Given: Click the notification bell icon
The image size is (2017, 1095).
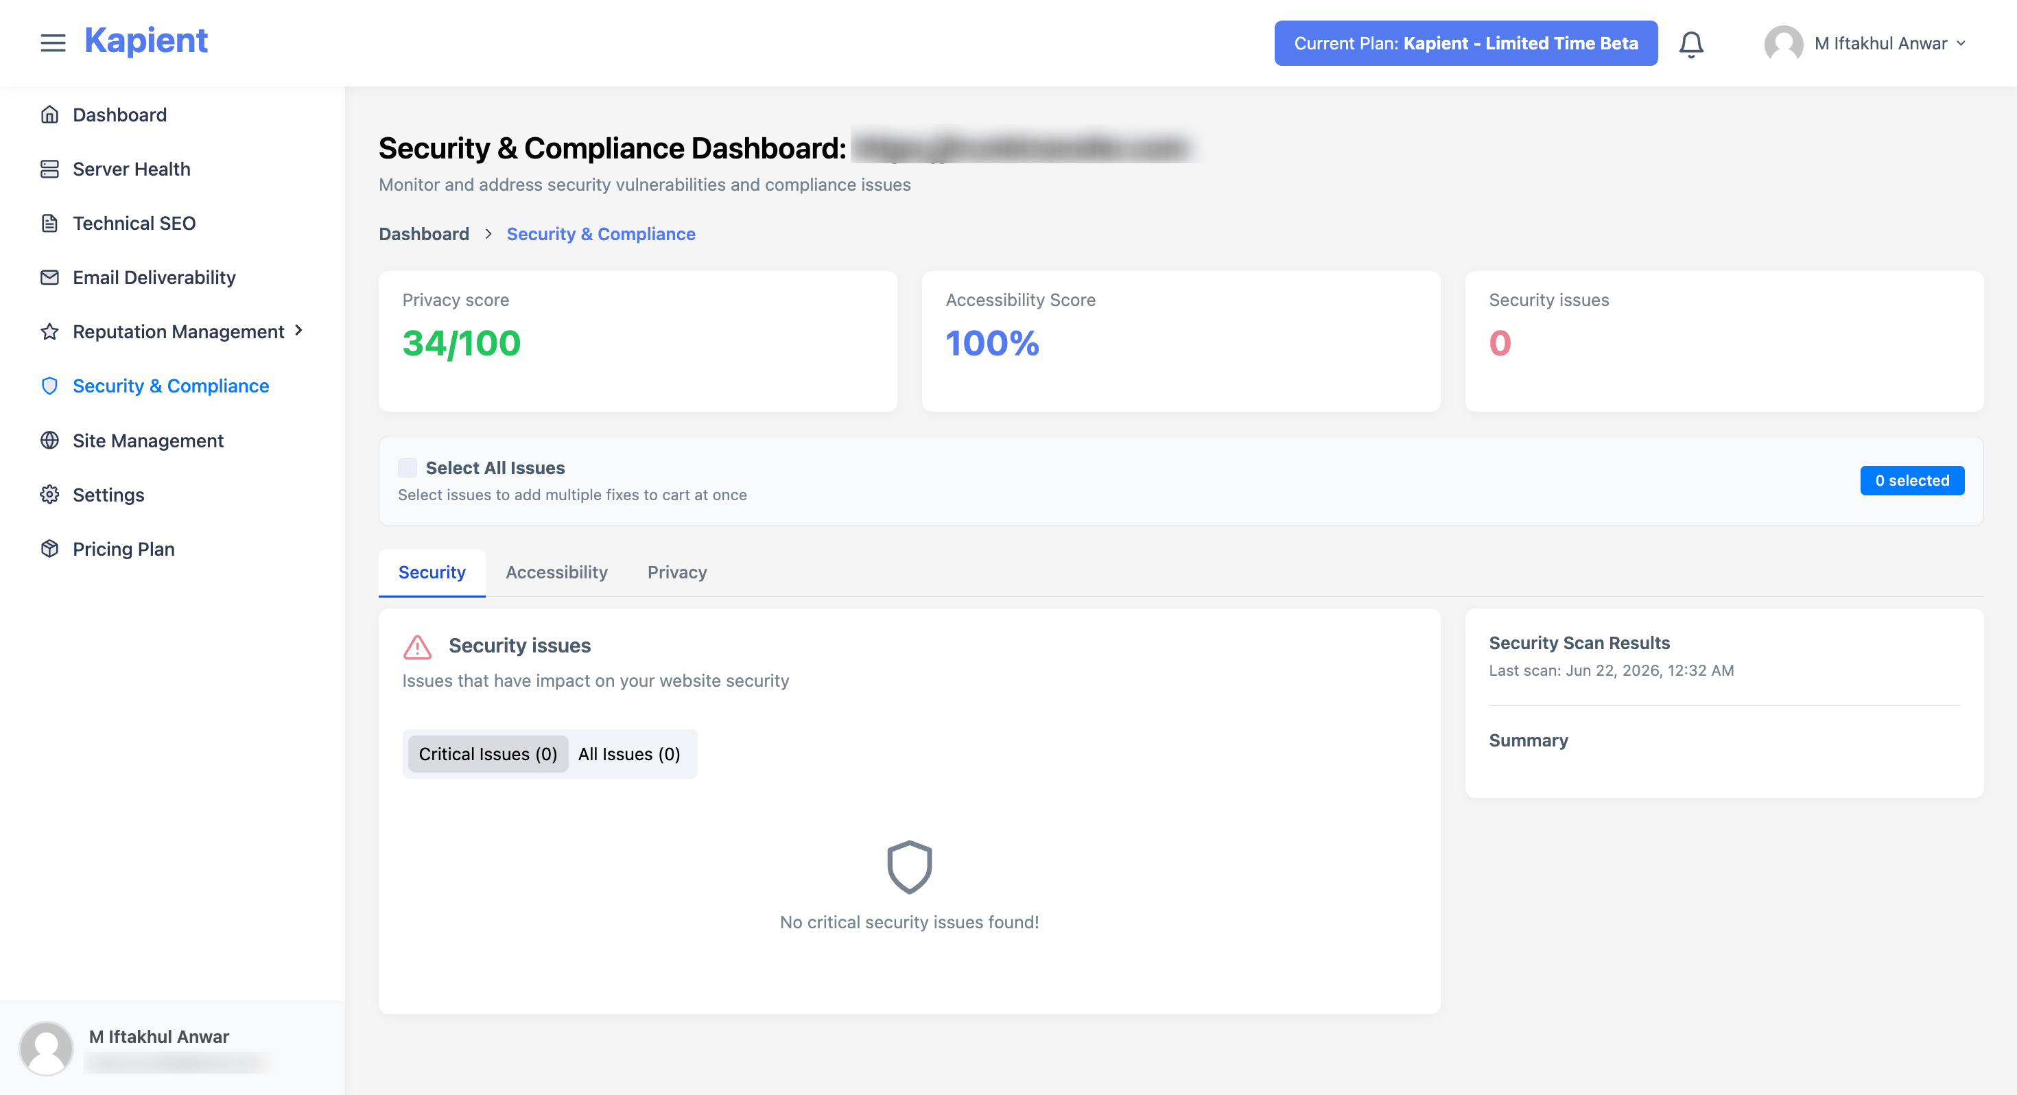Looking at the screenshot, I should [1691, 44].
